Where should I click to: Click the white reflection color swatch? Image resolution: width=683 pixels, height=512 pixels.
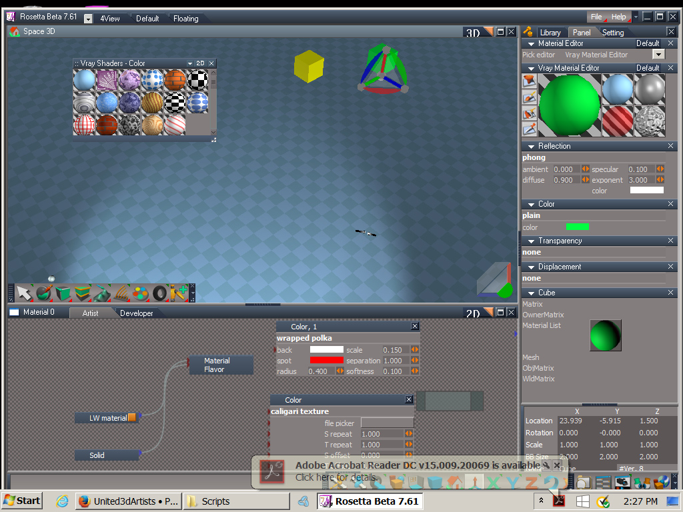[x=646, y=190]
